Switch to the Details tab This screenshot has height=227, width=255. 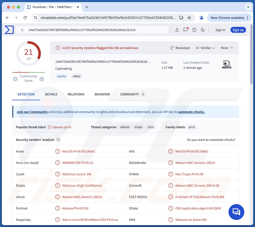(51, 94)
